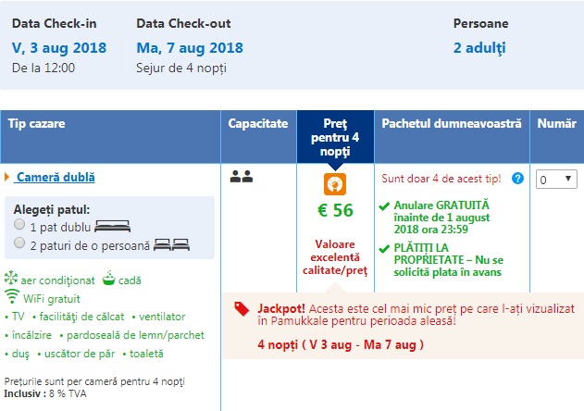
Task: Click the 'Preț pentru 4 nopți' header
Action: tap(335, 137)
